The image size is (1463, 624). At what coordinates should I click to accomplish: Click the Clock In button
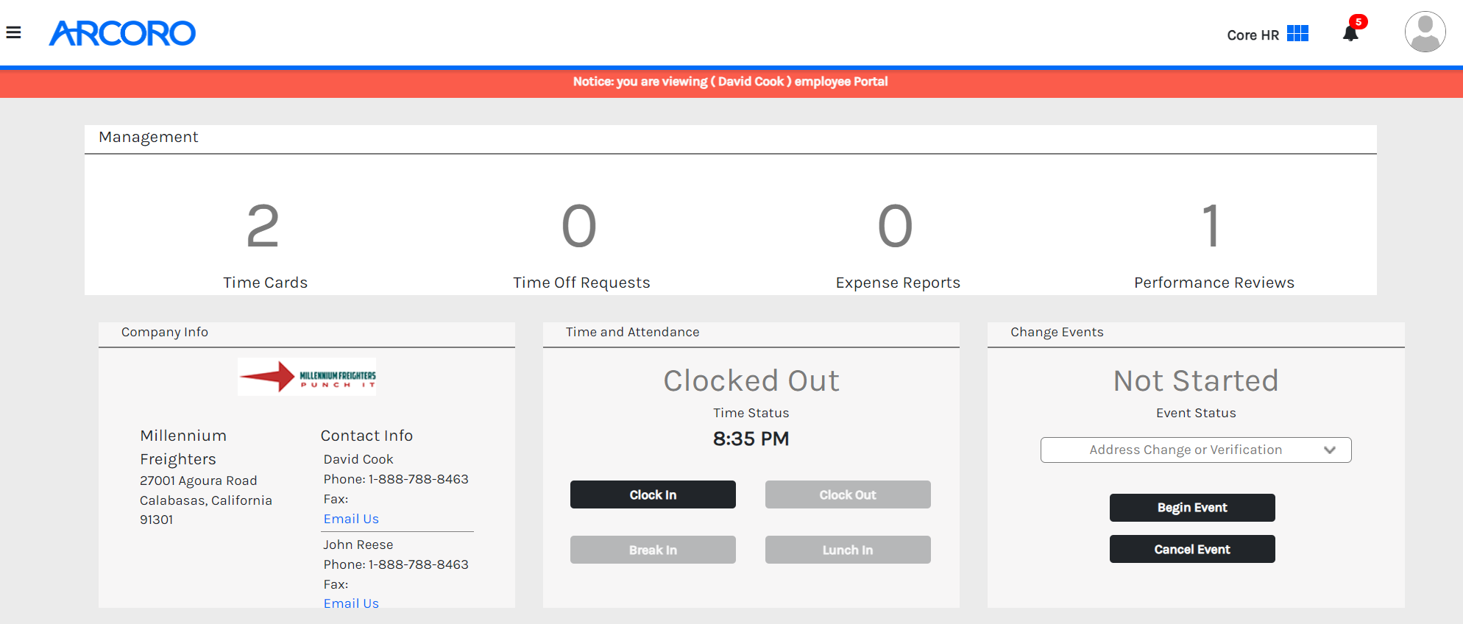tap(653, 494)
